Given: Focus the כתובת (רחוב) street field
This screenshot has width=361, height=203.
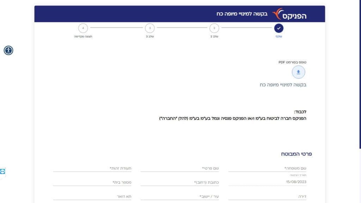Looking at the screenshot, I should tap(179, 182).
